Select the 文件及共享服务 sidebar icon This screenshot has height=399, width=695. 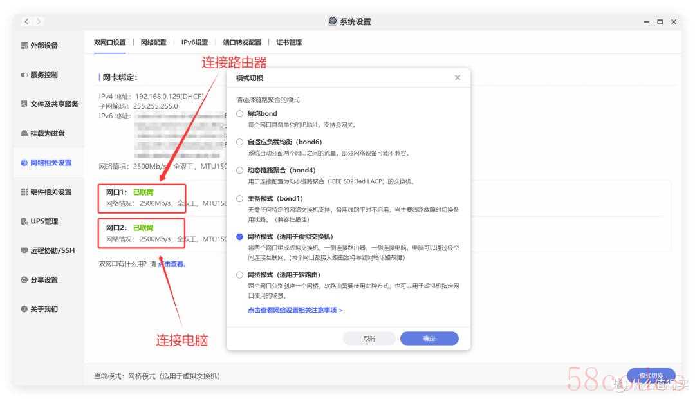(x=24, y=104)
